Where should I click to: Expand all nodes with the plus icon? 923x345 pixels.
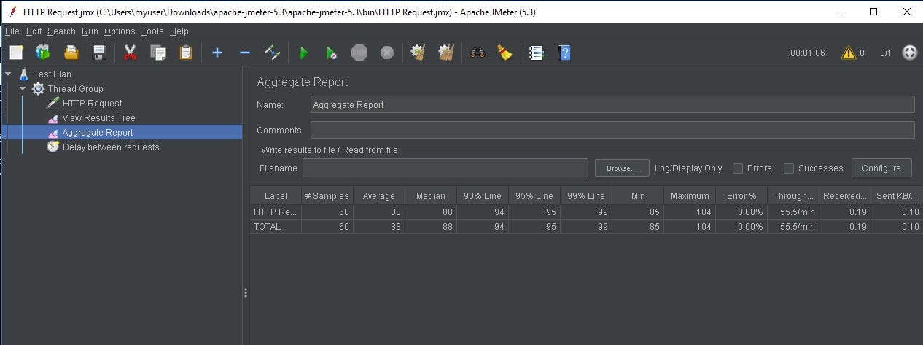(x=217, y=53)
